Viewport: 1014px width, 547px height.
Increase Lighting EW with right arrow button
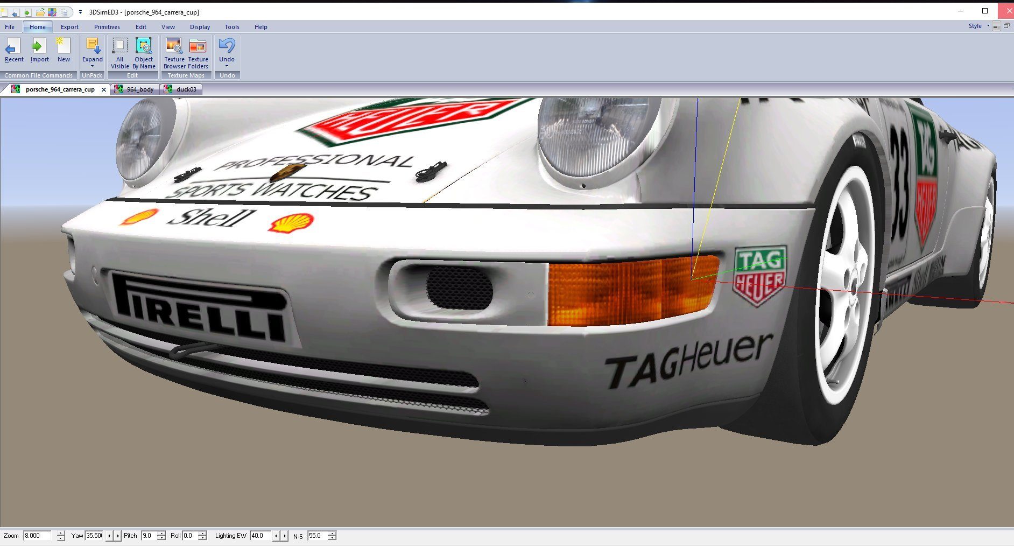pyautogui.click(x=285, y=536)
